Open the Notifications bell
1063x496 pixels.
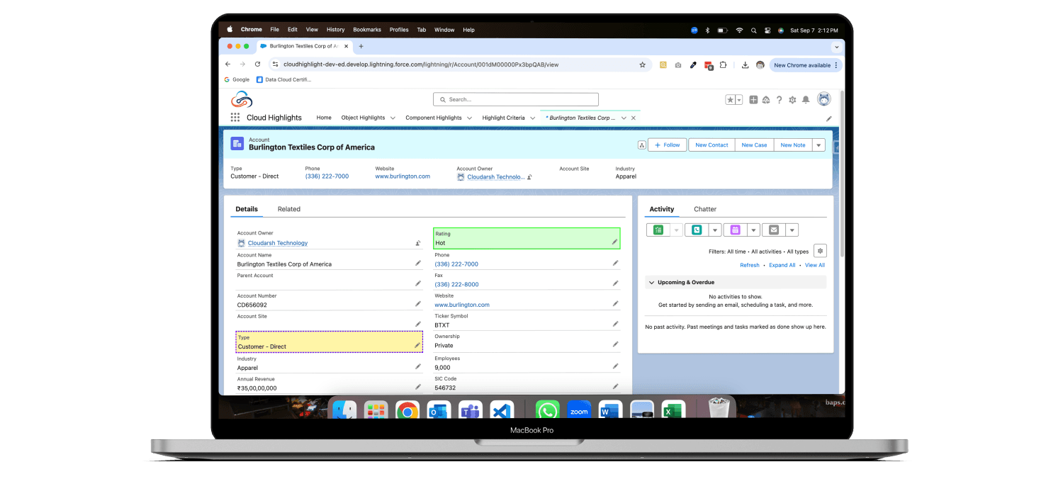tap(806, 100)
